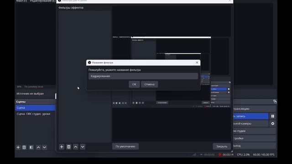The image size is (292, 164).
Task: Click the По умолчанию button
Action: tap(125, 146)
